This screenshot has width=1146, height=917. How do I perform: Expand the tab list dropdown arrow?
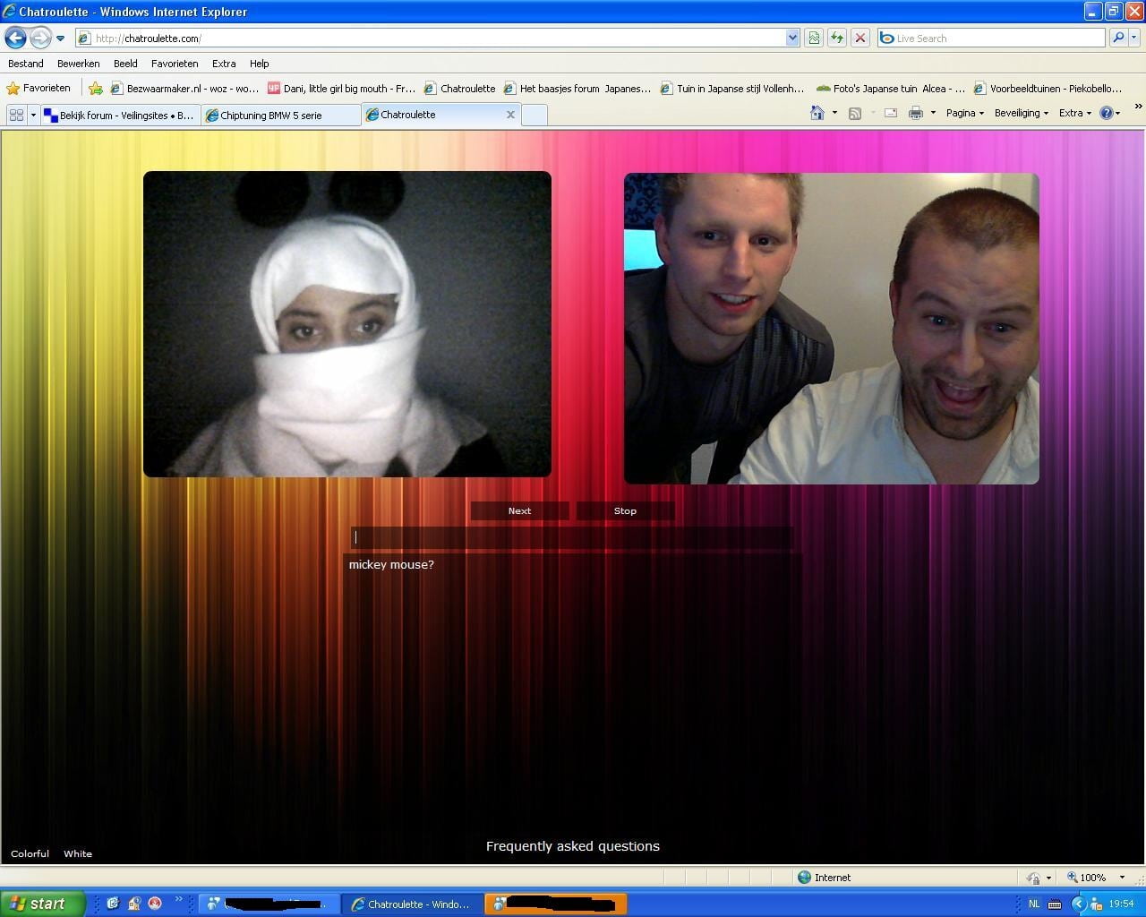coord(33,115)
